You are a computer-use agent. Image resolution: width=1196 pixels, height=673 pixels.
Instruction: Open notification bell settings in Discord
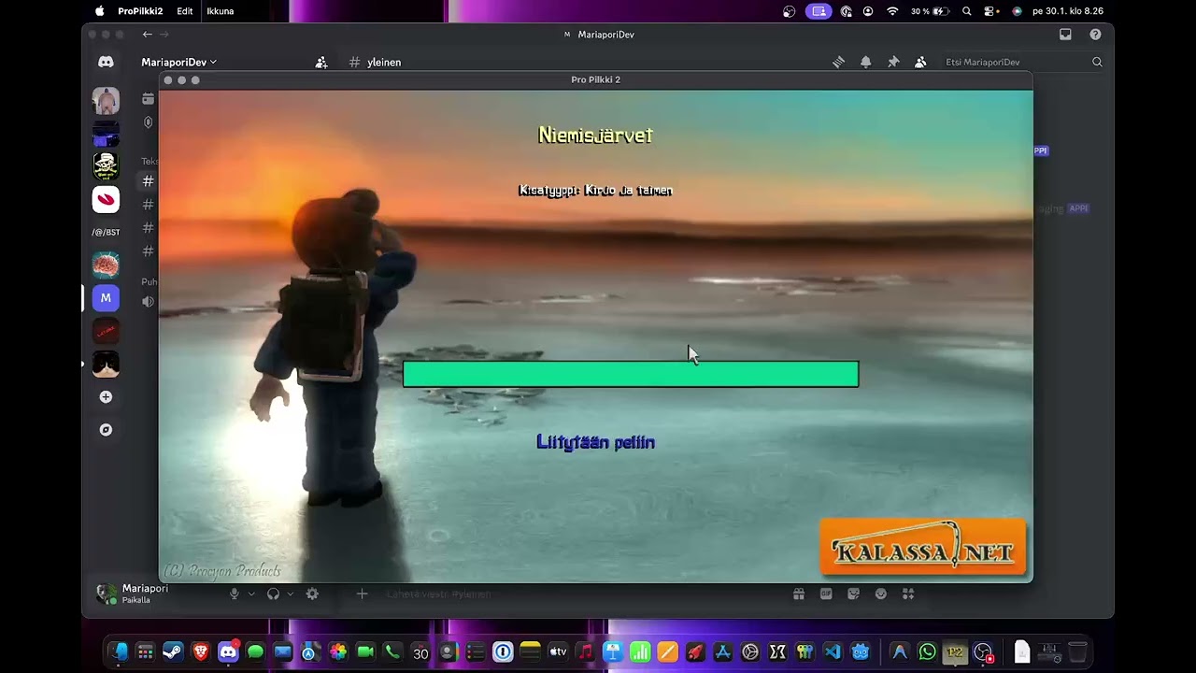click(865, 62)
